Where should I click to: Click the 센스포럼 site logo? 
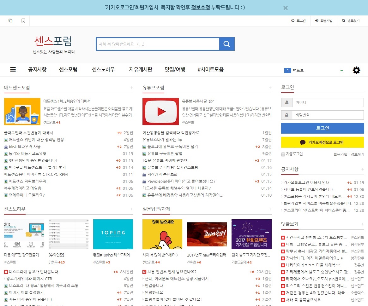point(53,41)
